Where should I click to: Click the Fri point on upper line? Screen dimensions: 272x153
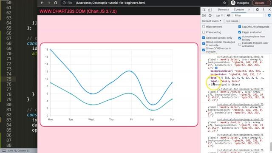(x=131, y=72)
